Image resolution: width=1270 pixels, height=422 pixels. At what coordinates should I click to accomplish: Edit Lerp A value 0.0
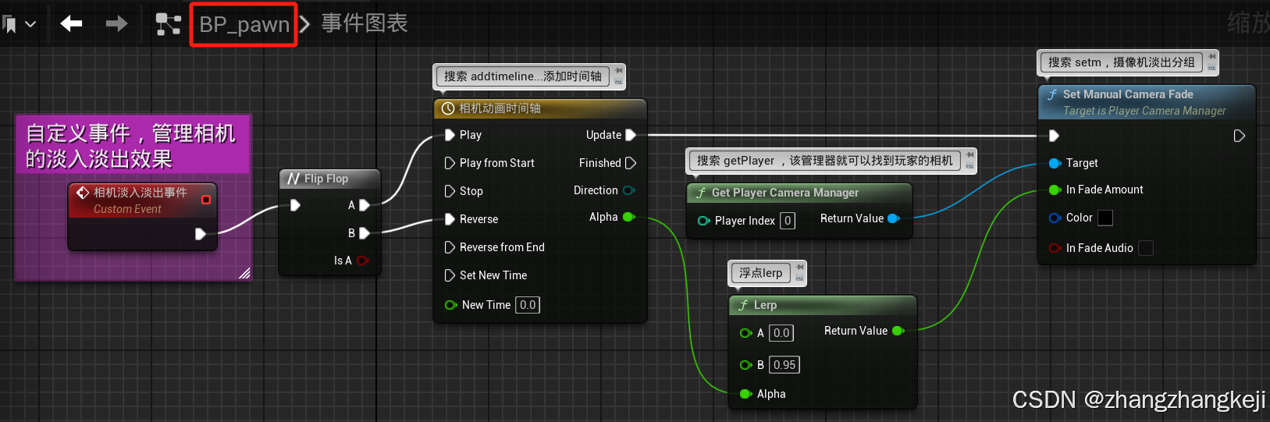781,333
